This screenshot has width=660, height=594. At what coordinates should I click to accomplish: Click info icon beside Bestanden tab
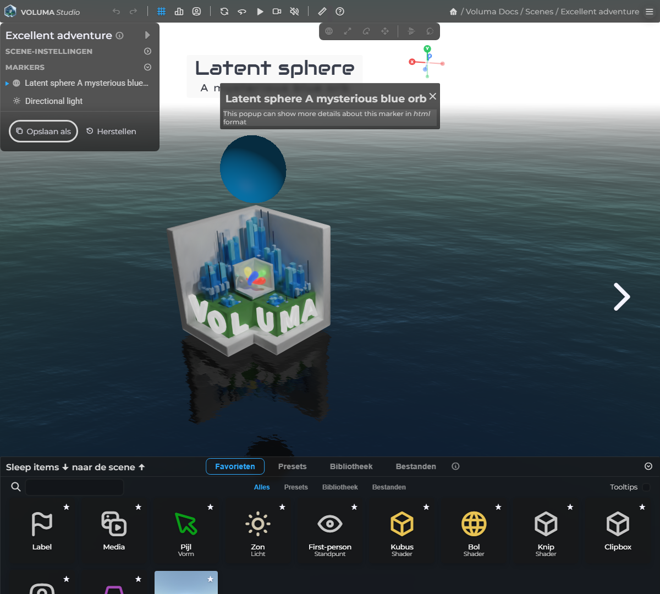pos(455,466)
